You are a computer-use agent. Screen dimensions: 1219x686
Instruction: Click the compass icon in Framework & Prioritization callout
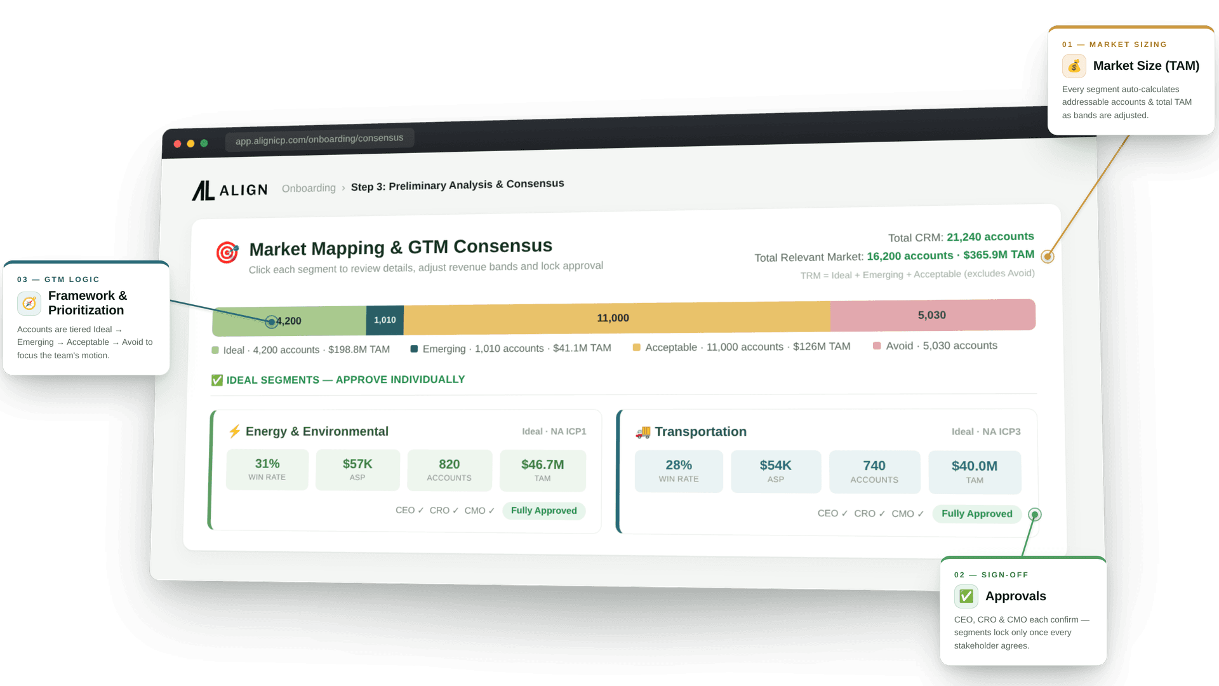[29, 303]
